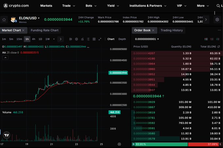Viewport: 223px width, 148px height.
Task: Switch to Trading History tab
Action: tap(172, 30)
